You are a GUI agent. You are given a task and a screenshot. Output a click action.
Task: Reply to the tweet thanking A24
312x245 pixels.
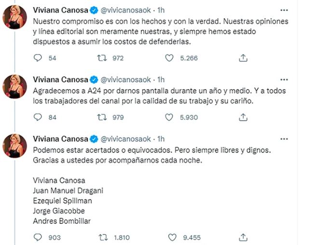tap(38, 117)
